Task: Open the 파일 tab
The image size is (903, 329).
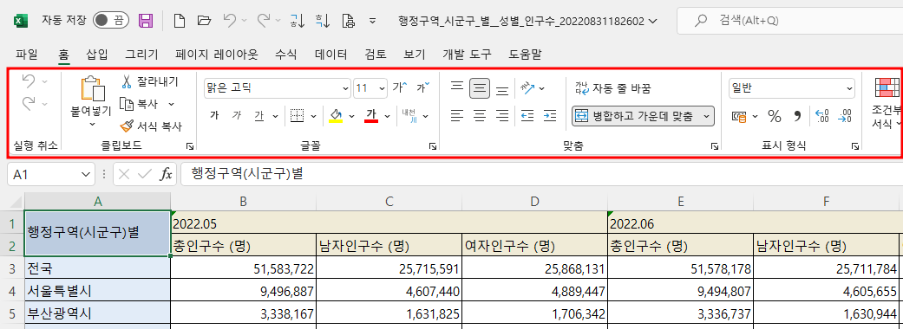Action: click(x=27, y=55)
